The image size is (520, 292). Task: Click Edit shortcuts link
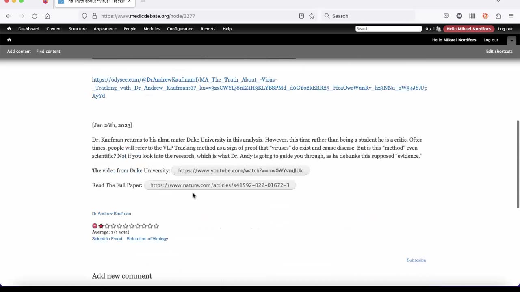[x=499, y=52]
